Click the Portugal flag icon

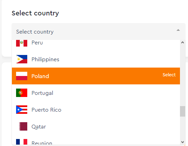(x=22, y=93)
